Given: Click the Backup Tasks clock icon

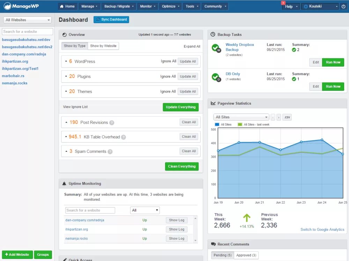Looking at the screenshot, I should 213,34.
